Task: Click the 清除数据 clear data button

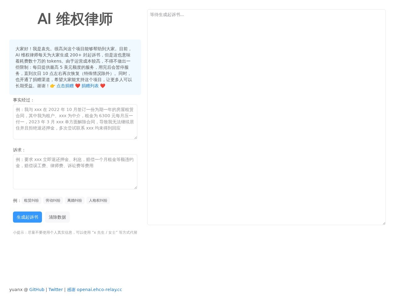Action: [57, 217]
